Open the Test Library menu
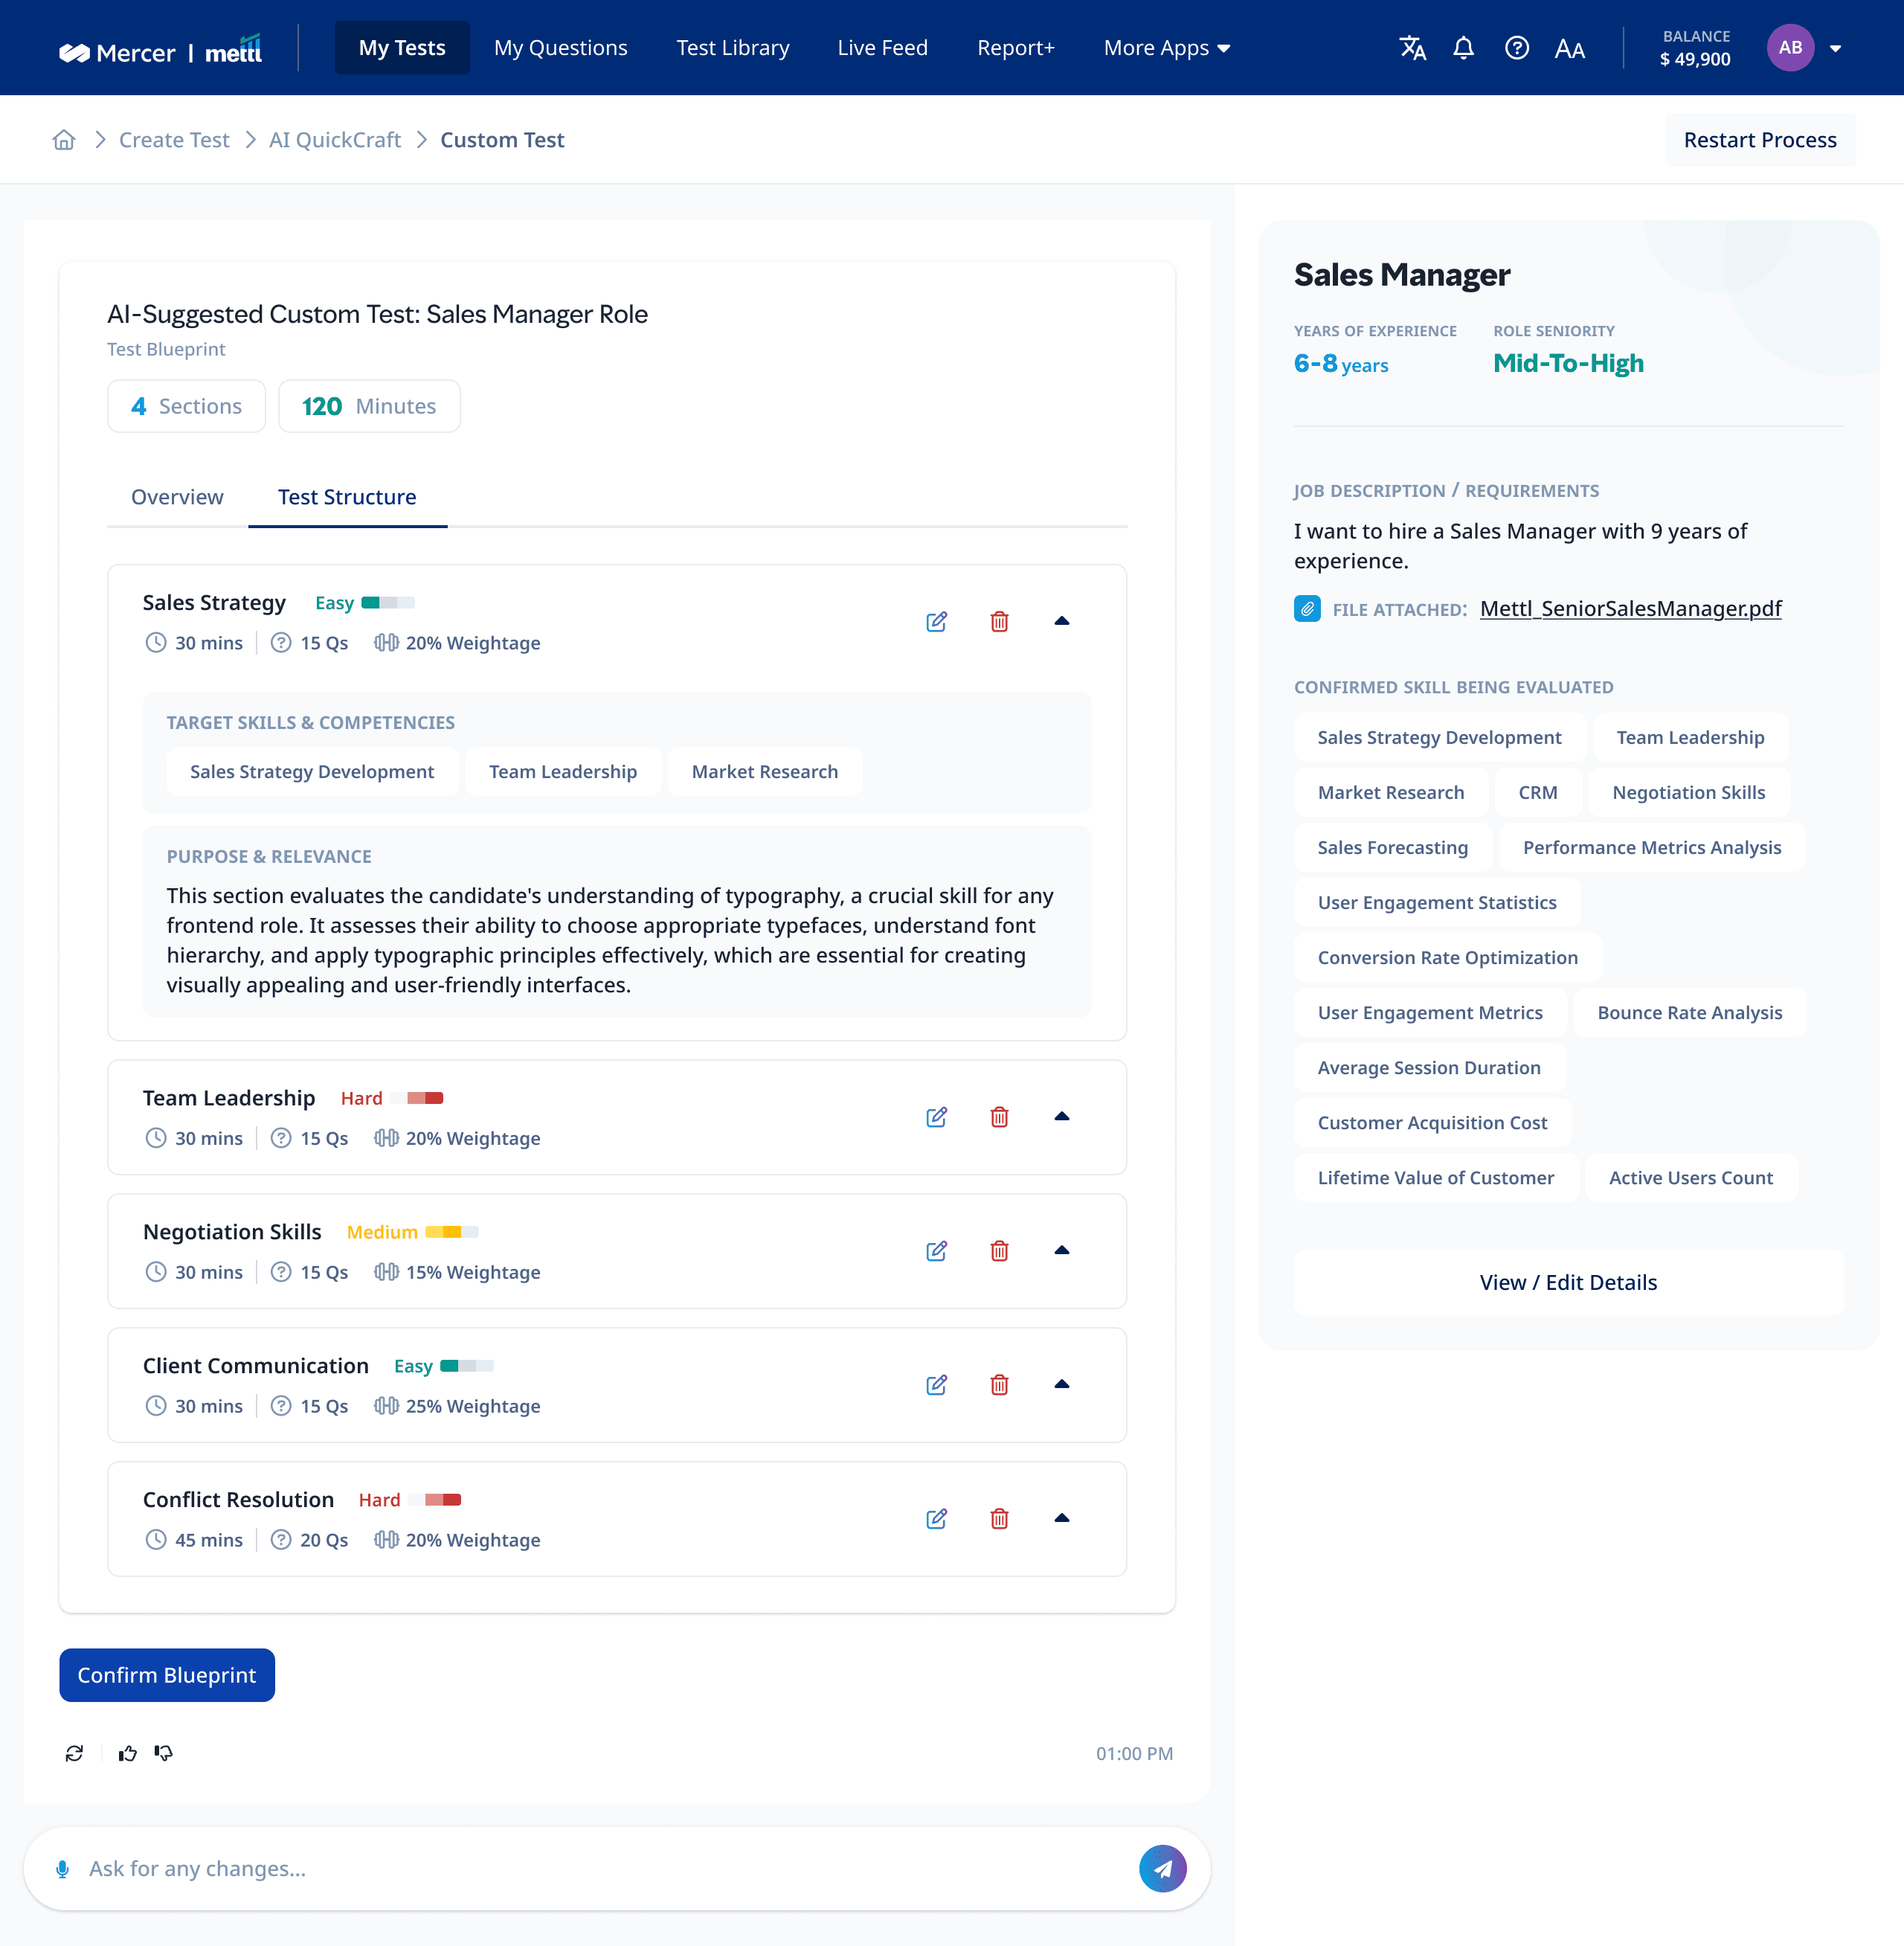Screen dimensions: 1904x1946 (732, 48)
